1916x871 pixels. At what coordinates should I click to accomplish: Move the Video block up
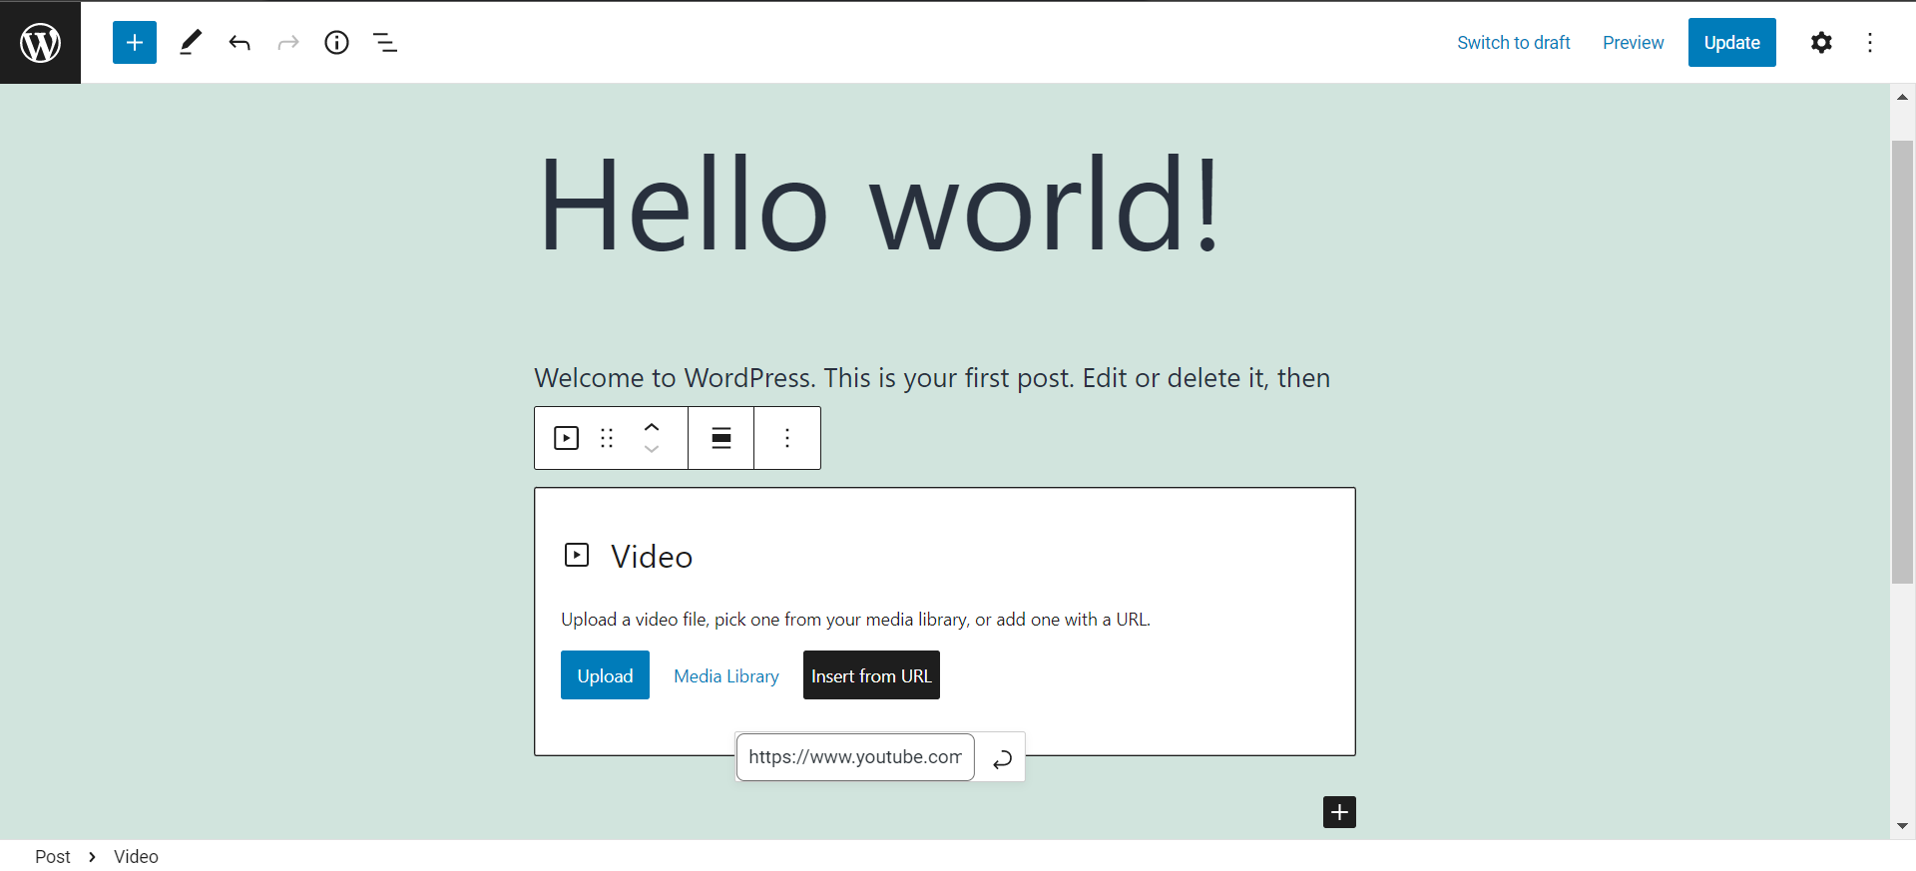coord(652,426)
